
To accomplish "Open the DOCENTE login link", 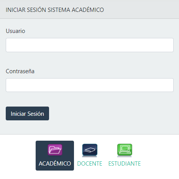I will click(x=90, y=164).
